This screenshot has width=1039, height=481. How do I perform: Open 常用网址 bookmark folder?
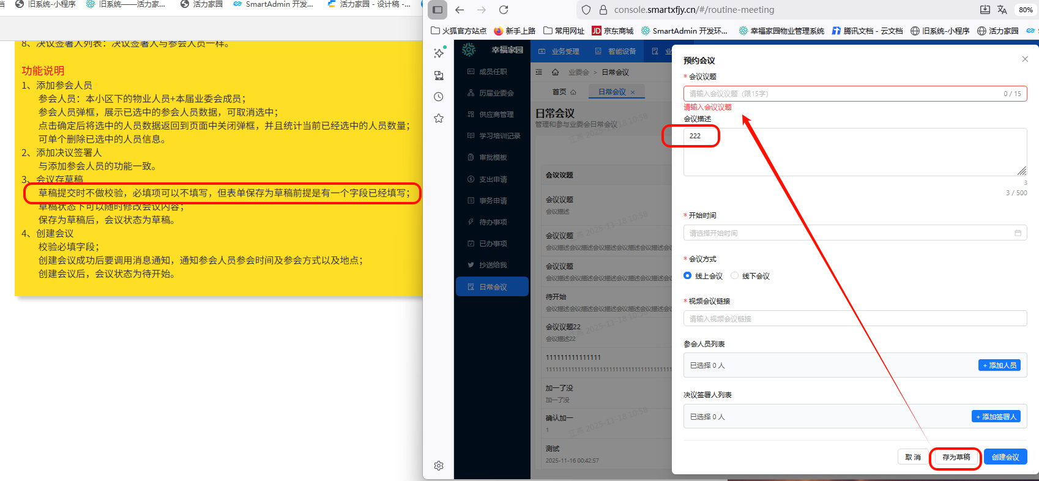[x=564, y=31]
